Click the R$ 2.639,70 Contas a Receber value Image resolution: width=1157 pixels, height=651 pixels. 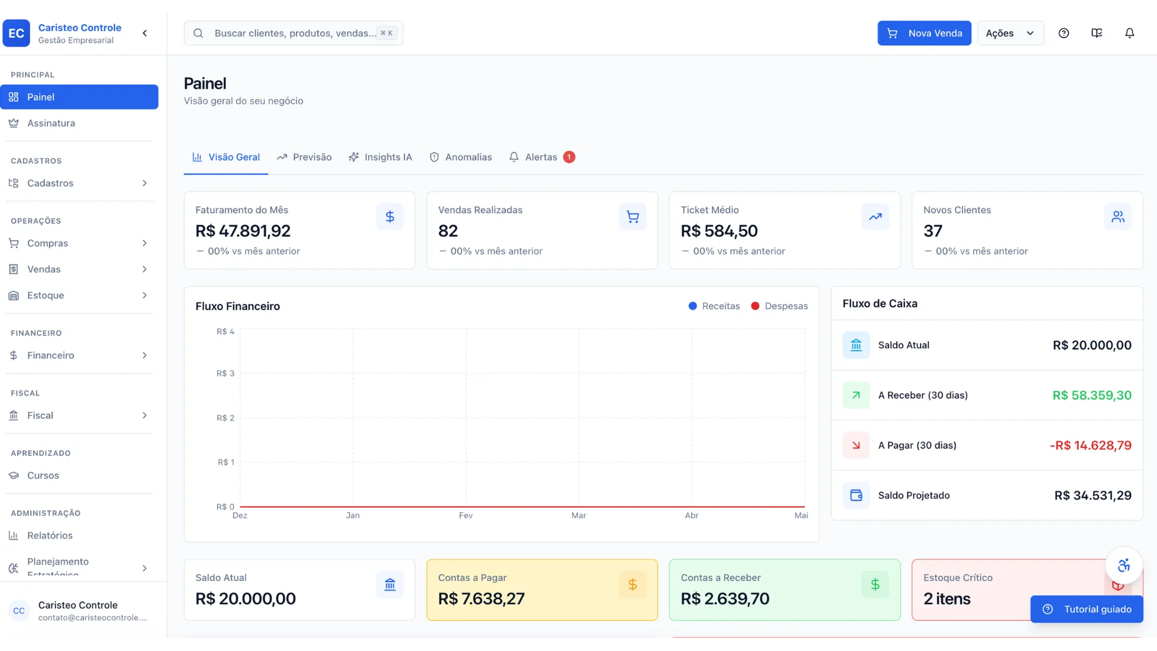725,599
